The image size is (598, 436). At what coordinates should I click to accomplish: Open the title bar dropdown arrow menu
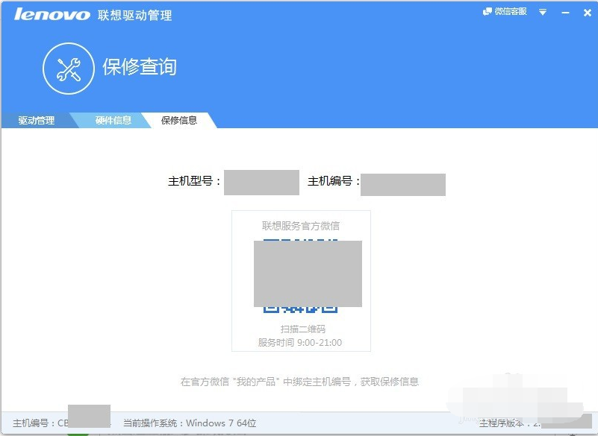(543, 13)
